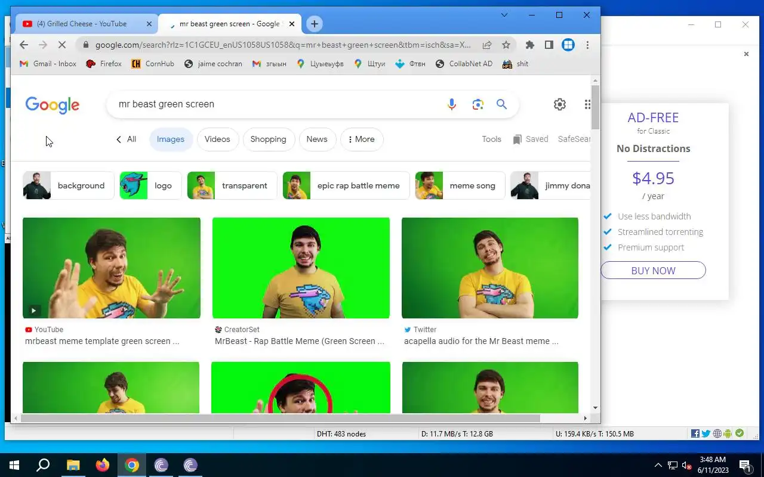Select the logo suggestion chip

(x=150, y=185)
